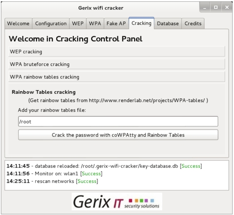Expand the WEP cracking section
Screen dimensions: 234x215
coord(117,51)
